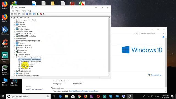Viewport: 176px width, 99px height.
Task: Select the Software devices category
Action: 24,55
